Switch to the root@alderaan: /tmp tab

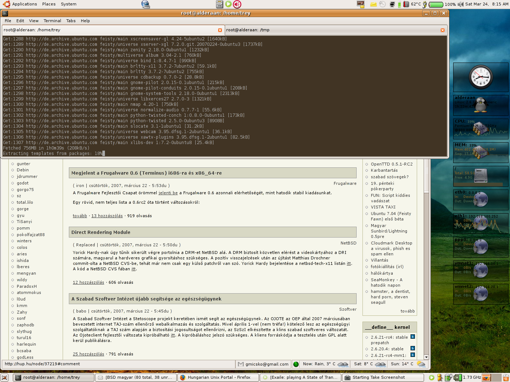pos(335,30)
